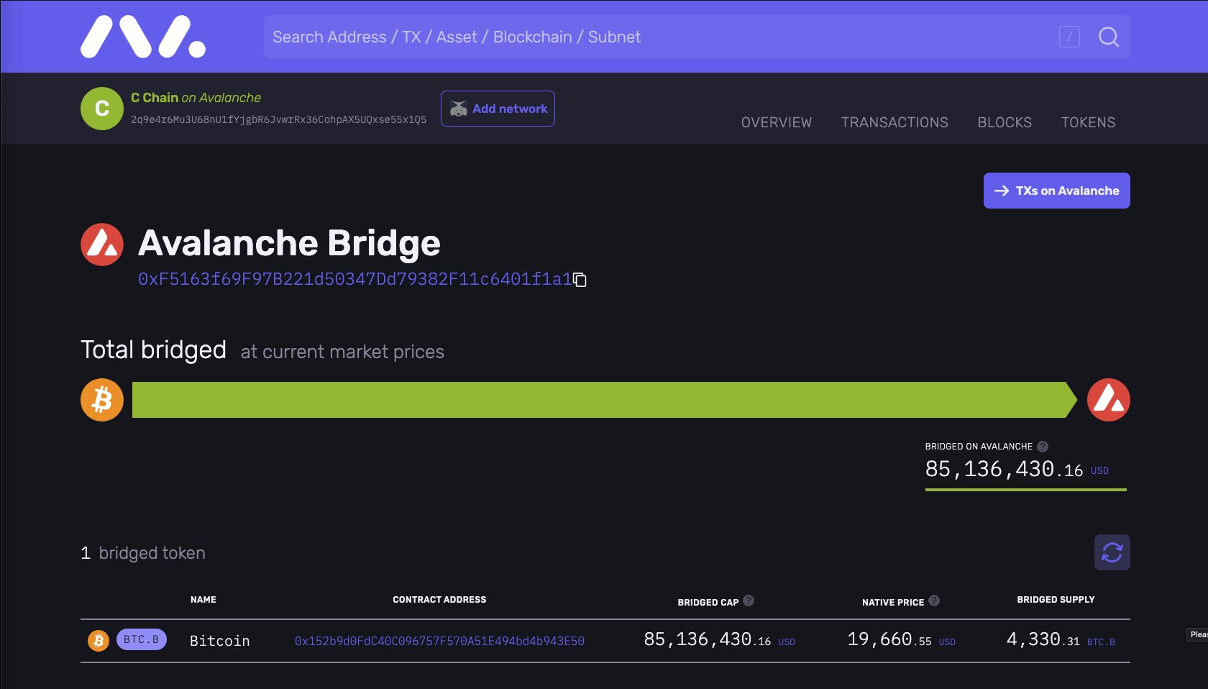Open the TOKENS section
Screen dimensions: 1208x689
(1088, 122)
